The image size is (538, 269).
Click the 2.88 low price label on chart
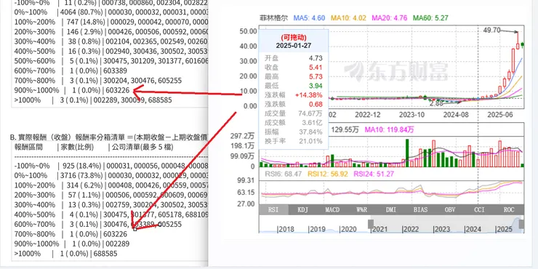436,103
